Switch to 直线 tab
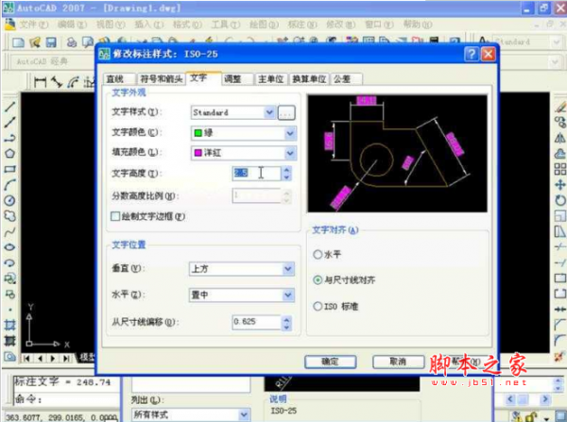Viewport: 567px width, 422px height. 119,78
